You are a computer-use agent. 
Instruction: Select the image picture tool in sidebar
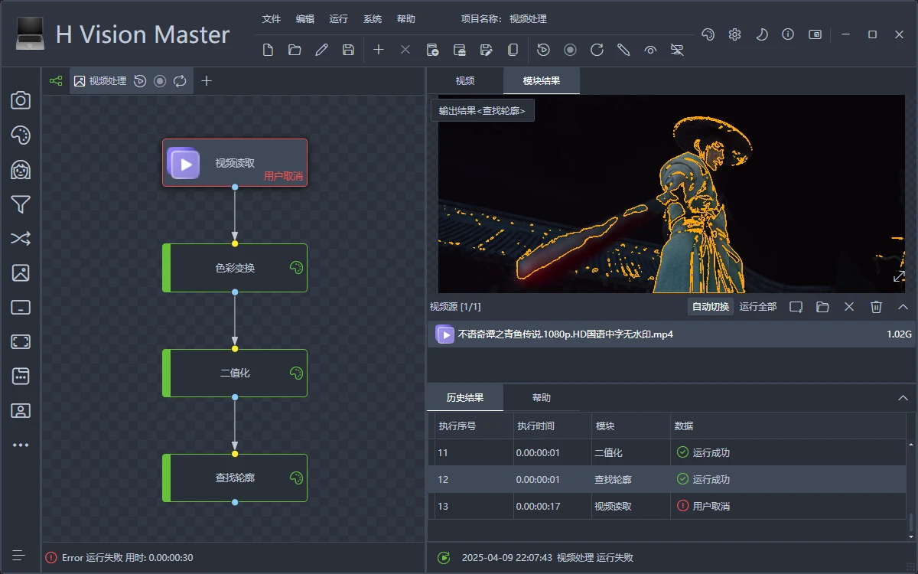point(21,273)
